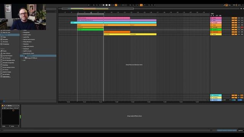Open the device's left bottom dropdown
The height and width of the screenshot is (137, 244).
6,126
